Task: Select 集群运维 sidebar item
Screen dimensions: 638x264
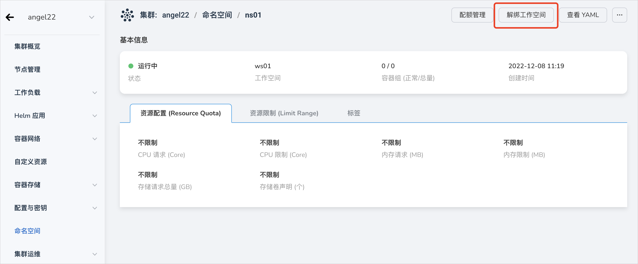Action: point(27,254)
